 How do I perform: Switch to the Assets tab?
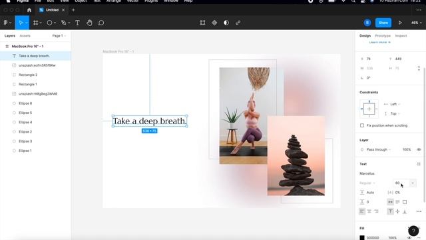pos(25,36)
